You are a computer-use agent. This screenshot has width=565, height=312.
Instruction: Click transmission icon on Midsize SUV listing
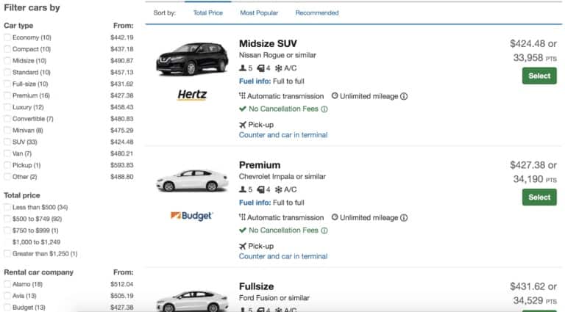(x=242, y=96)
